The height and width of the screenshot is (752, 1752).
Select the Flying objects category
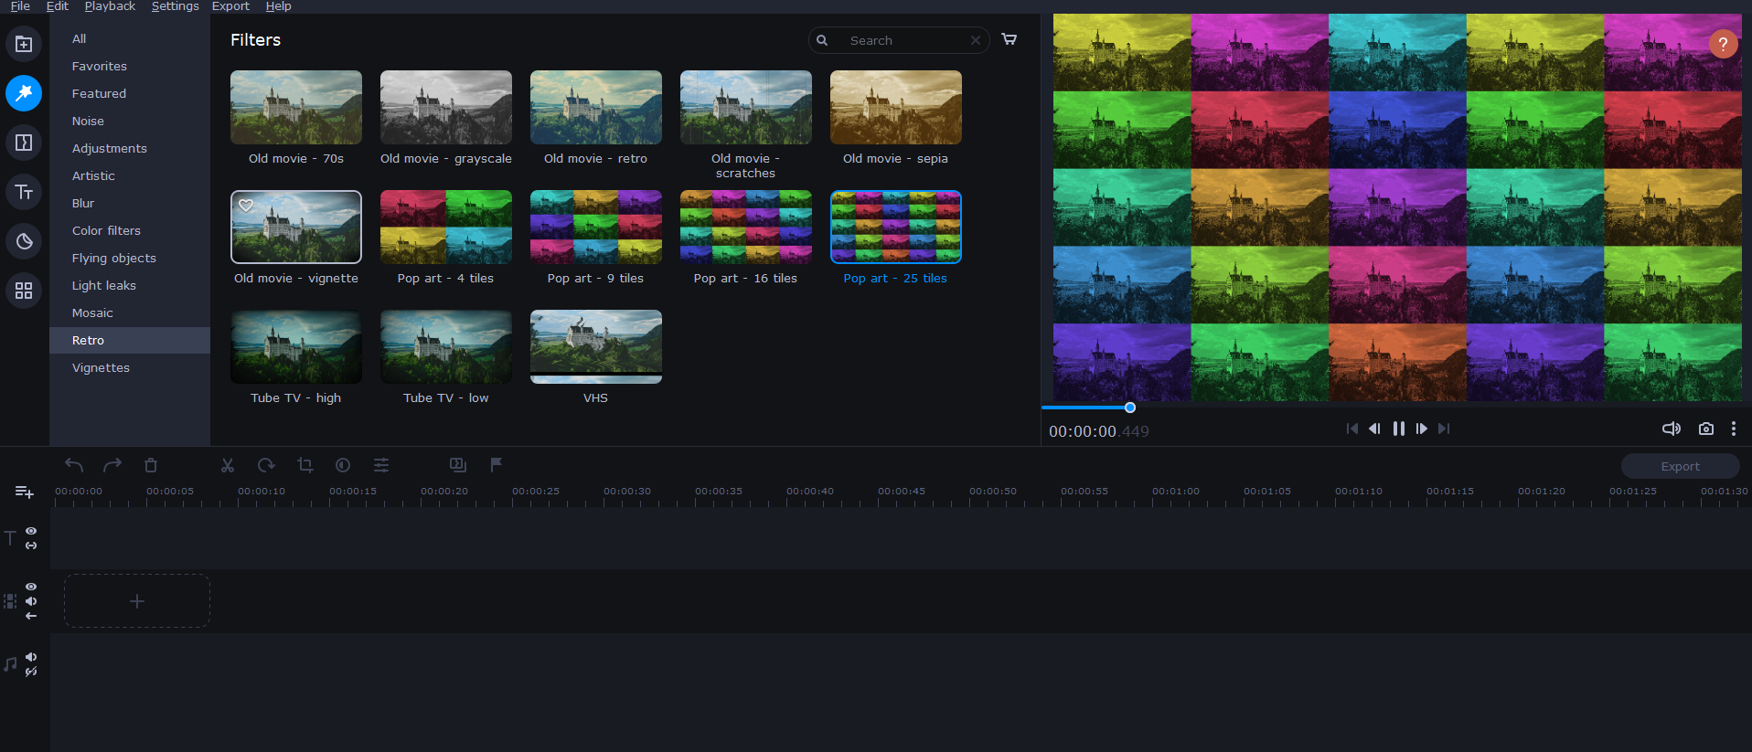(130, 258)
